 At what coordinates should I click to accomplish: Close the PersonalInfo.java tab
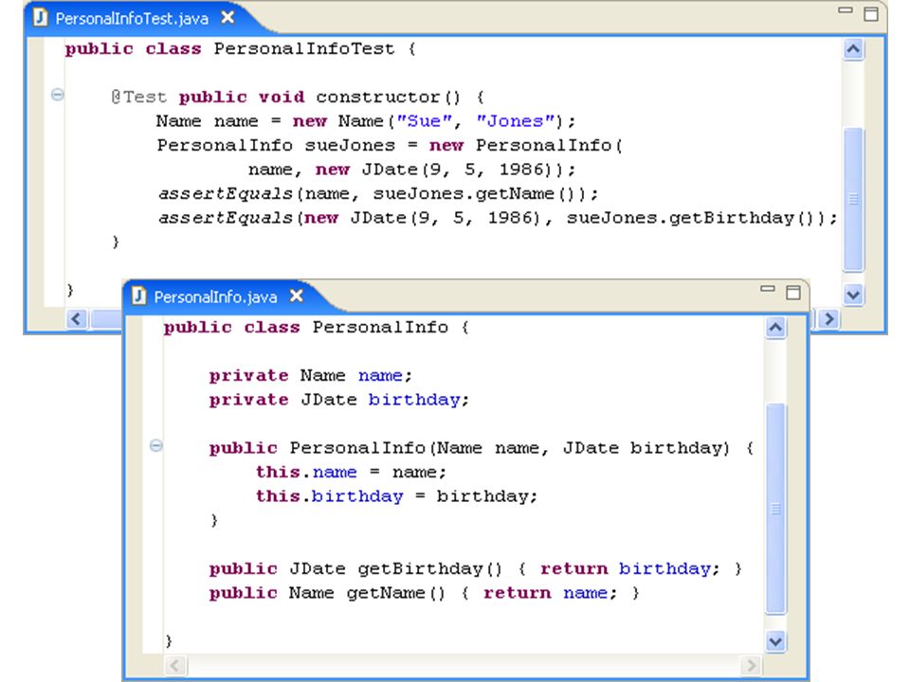point(297,296)
